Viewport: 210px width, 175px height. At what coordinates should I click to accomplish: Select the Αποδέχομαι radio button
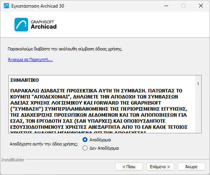pos(85,140)
